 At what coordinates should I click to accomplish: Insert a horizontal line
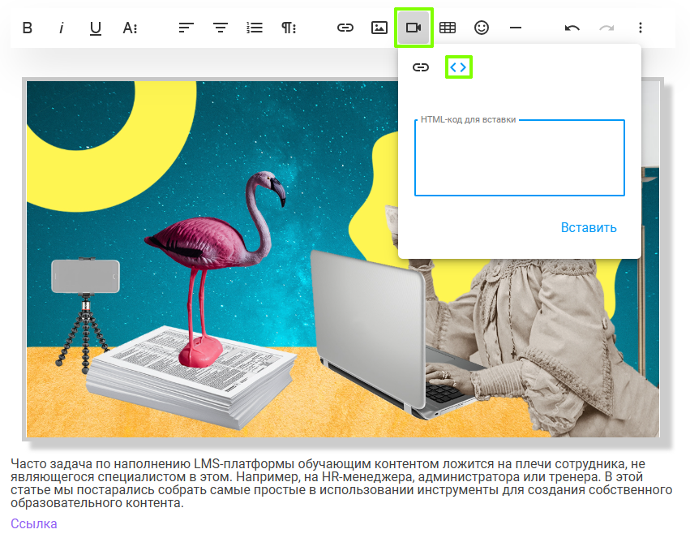pyautogui.click(x=516, y=28)
